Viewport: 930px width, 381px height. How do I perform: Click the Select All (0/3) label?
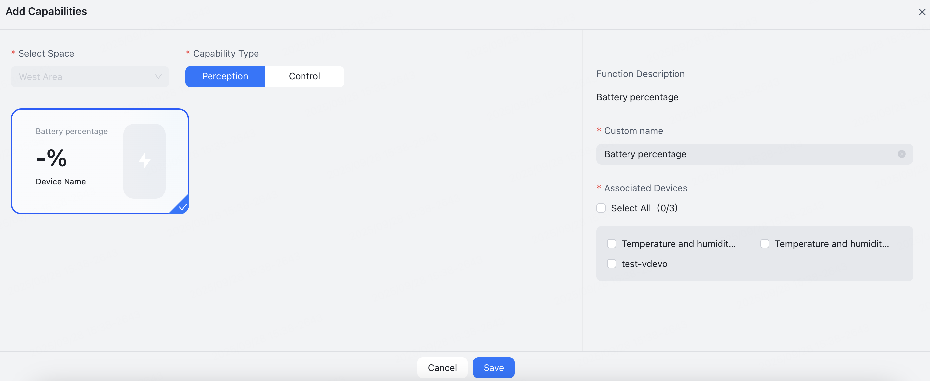(x=644, y=208)
